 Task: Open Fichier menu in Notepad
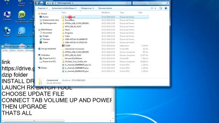click(5, 50)
